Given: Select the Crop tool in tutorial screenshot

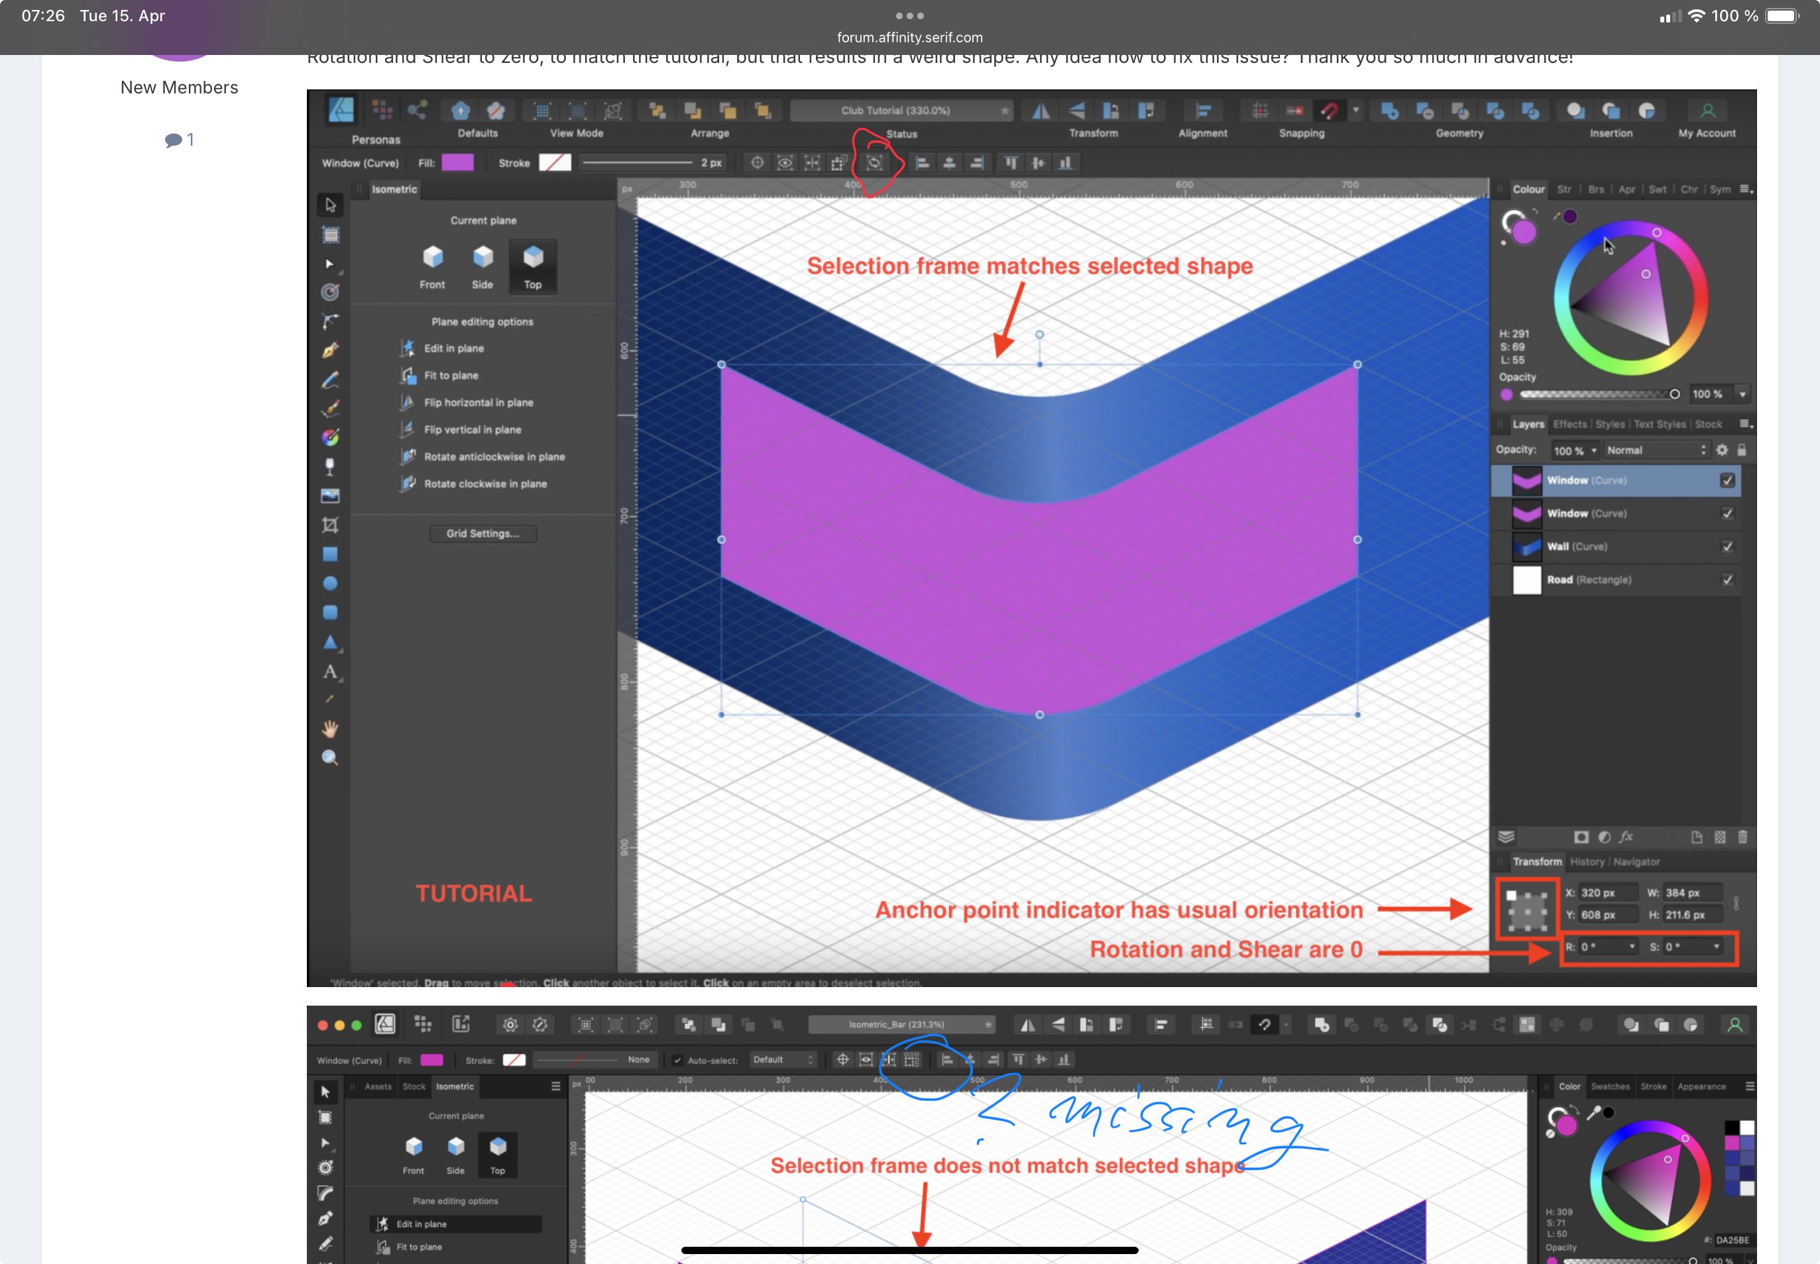Looking at the screenshot, I should [x=329, y=525].
